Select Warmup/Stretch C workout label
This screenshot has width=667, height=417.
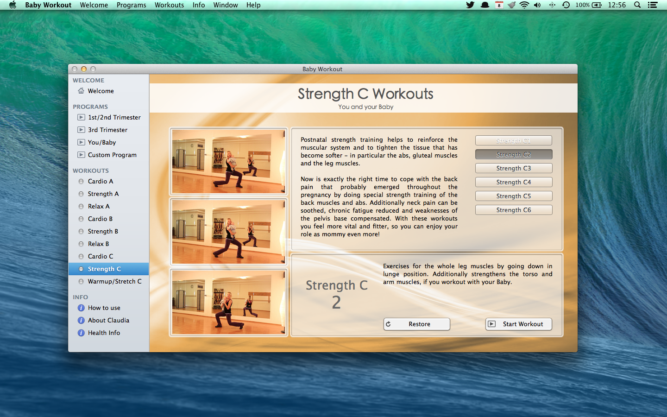(x=115, y=281)
